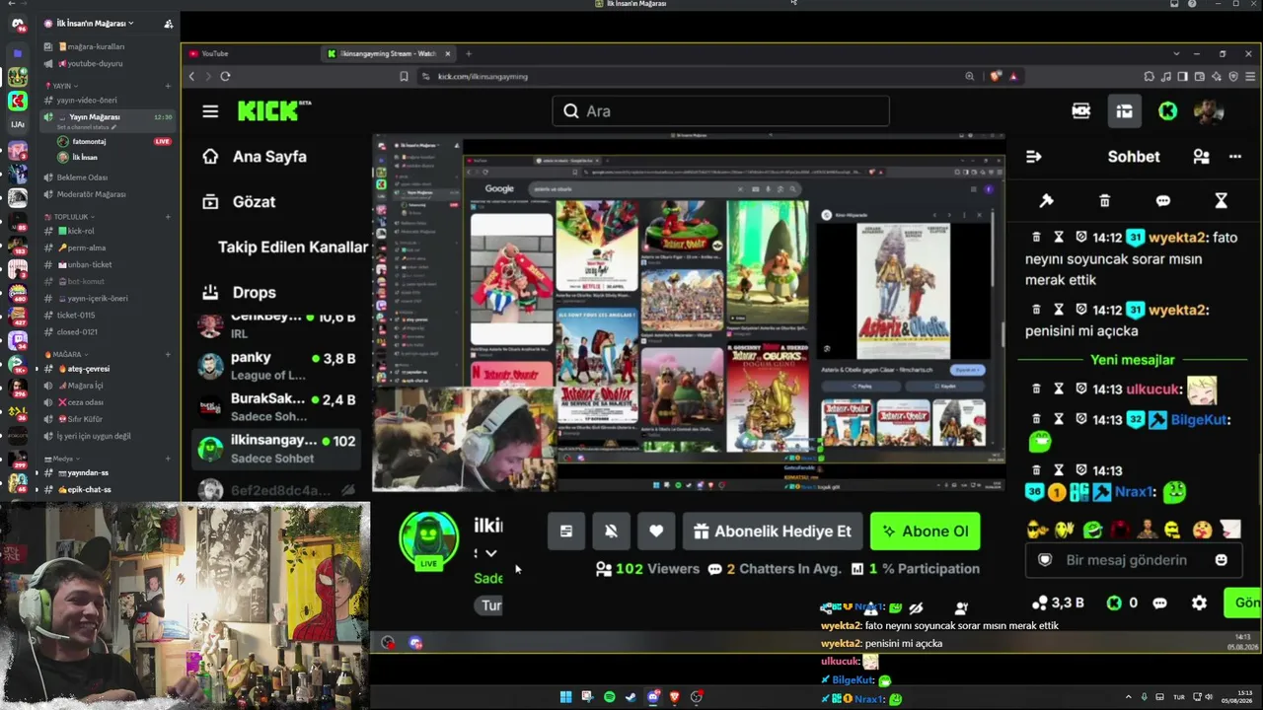The image size is (1263, 710).
Task: Open the Windows Start menu
Action: coord(565,697)
